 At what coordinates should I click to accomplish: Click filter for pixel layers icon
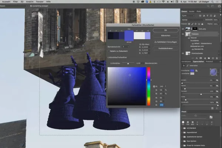(200, 16)
